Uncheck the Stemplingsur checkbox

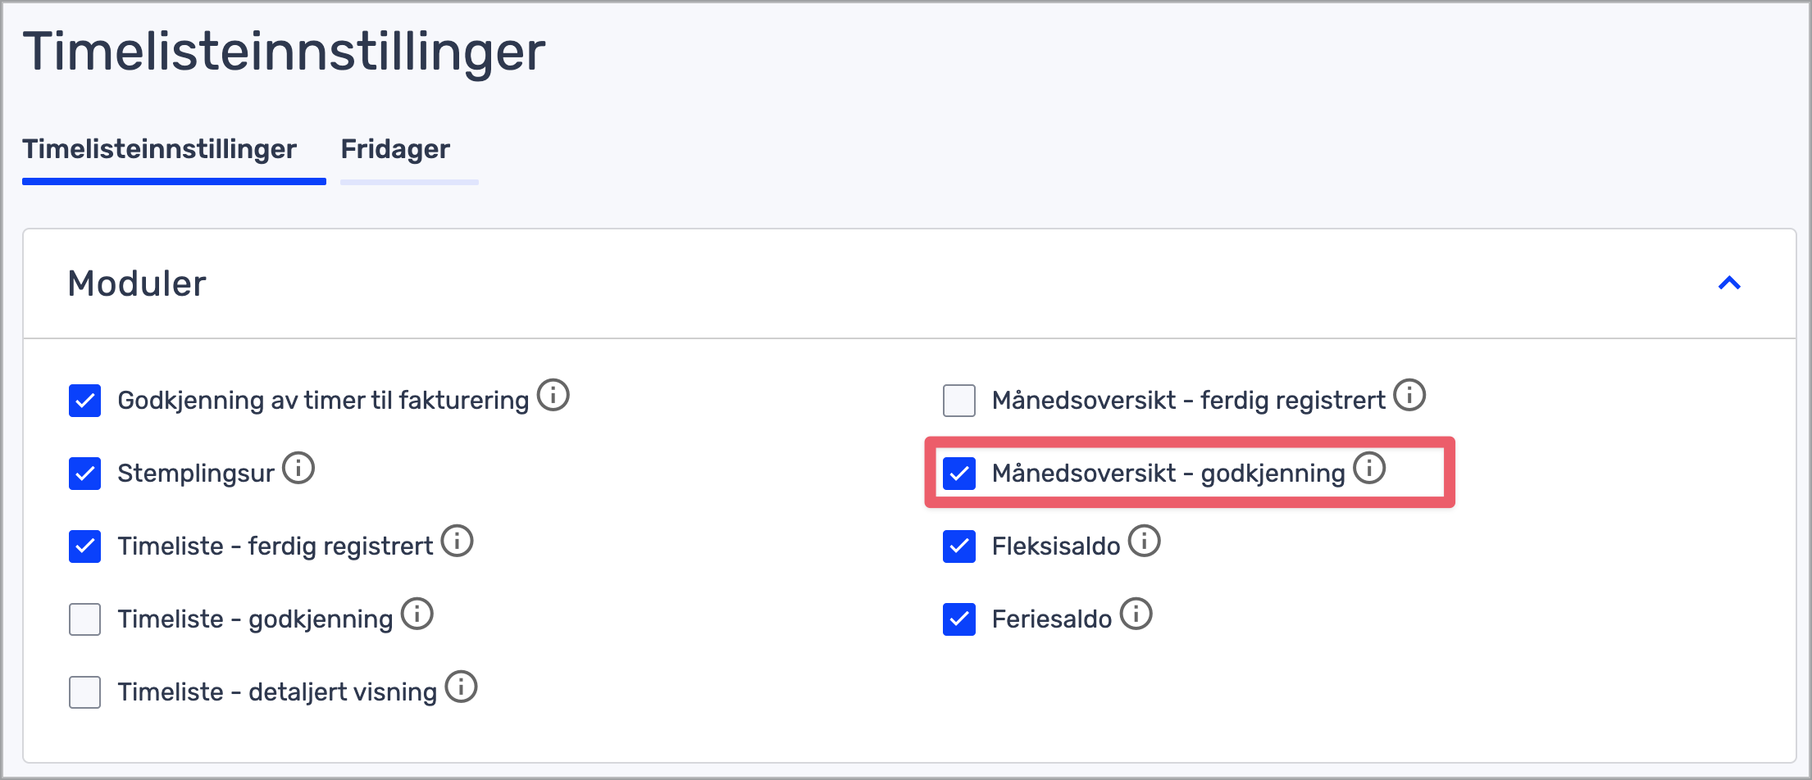[x=85, y=474]
